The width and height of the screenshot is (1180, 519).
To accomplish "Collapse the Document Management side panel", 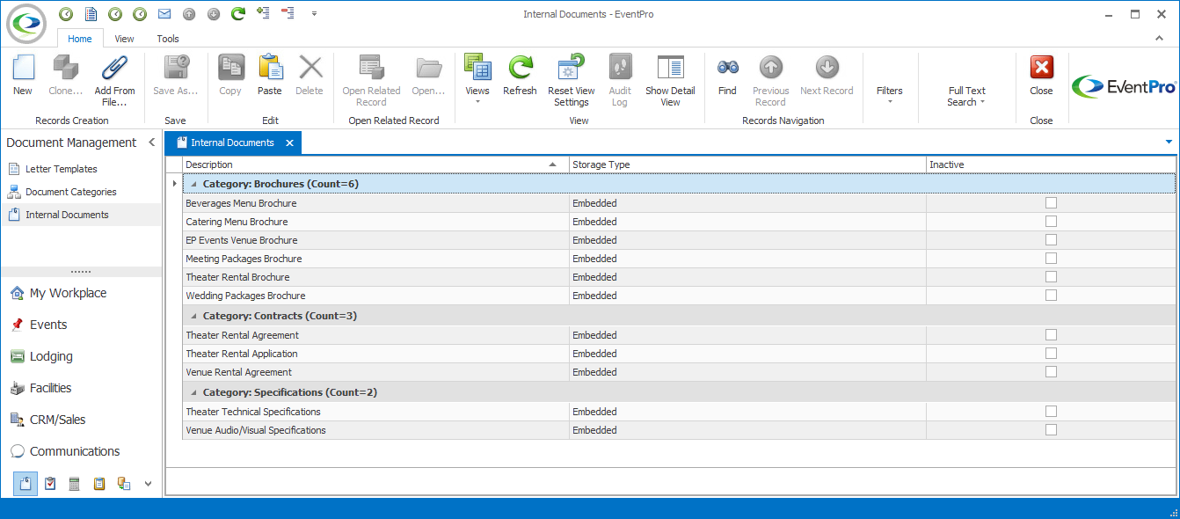I will tap(151, 143).
